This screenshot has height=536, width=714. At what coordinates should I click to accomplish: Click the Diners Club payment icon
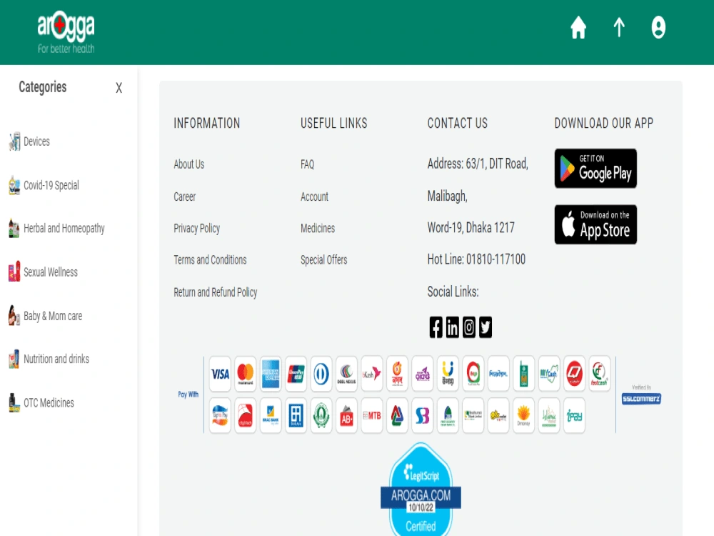(x=321, y=374)
